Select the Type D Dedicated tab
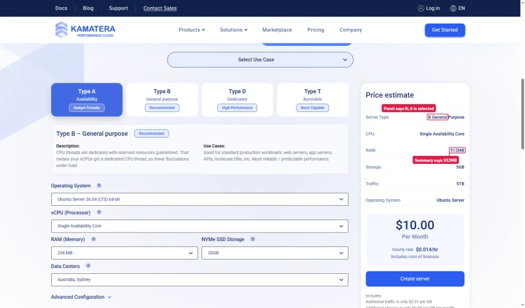 [x=237, y=100]
